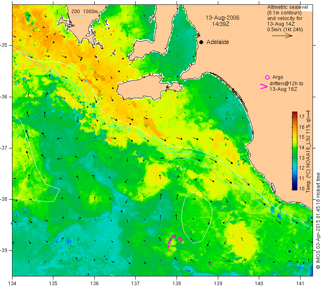Click the temperature color scale bar
This screenshot has height=288, width=321.
[x=295, y=151]
